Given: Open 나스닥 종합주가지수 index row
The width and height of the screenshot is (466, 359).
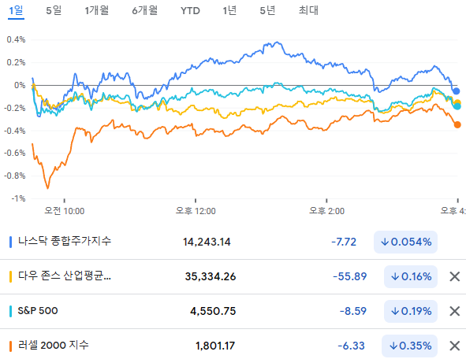Looking at the screenshot, I should (233, 242).
